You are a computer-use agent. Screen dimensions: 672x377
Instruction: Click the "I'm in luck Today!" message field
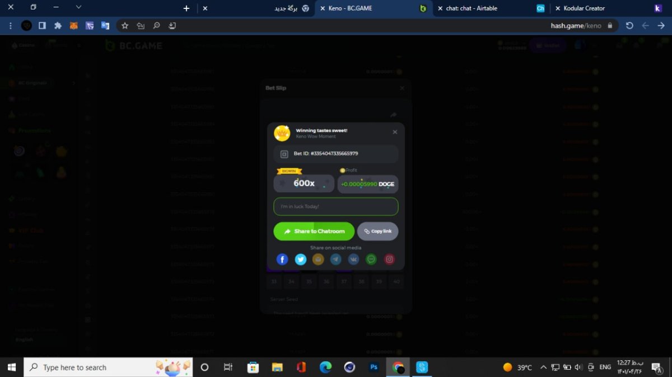pyautogui.click(x=335, y=206)
